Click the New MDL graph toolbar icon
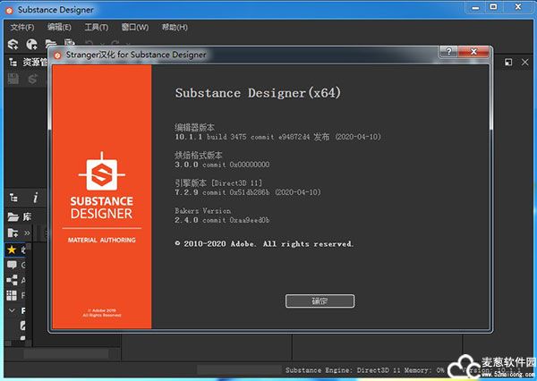Viewport: 537px width, 381px height. tap(32, 44)
